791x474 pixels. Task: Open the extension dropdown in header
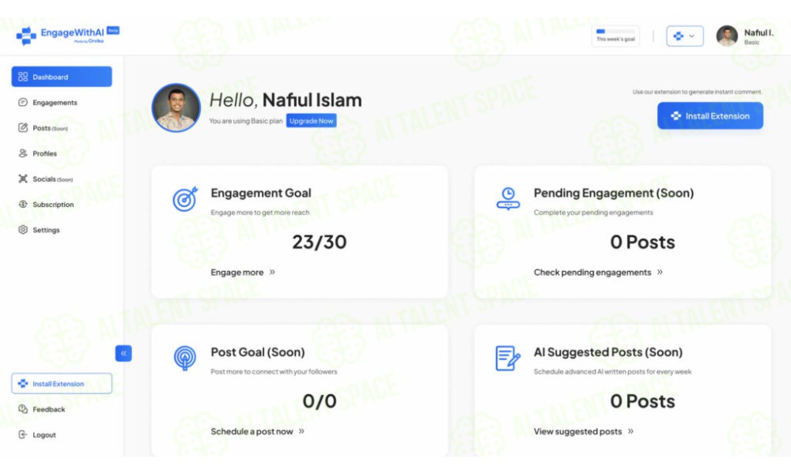coord(684,36)
